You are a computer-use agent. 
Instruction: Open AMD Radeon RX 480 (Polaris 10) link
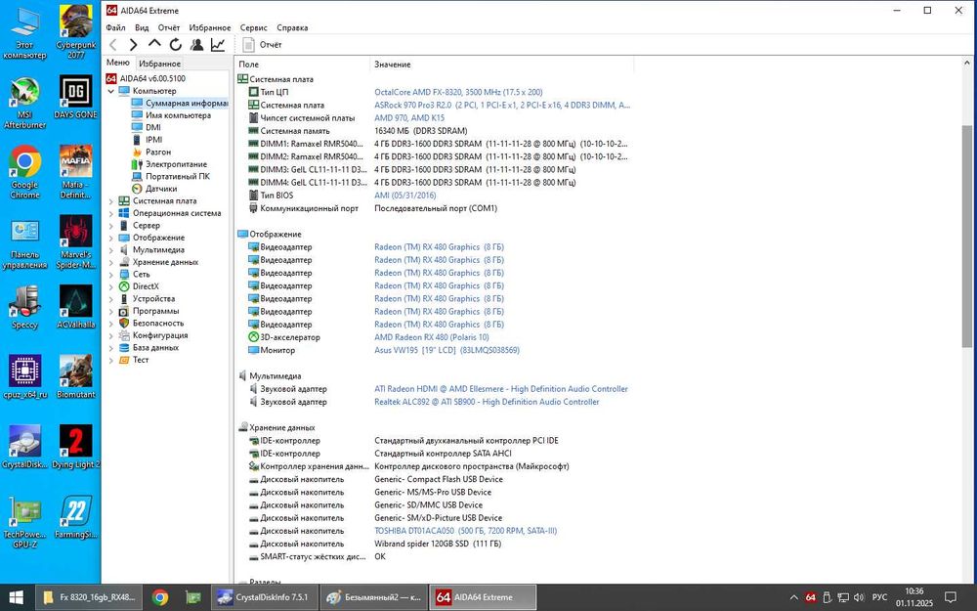click(431, 337)
